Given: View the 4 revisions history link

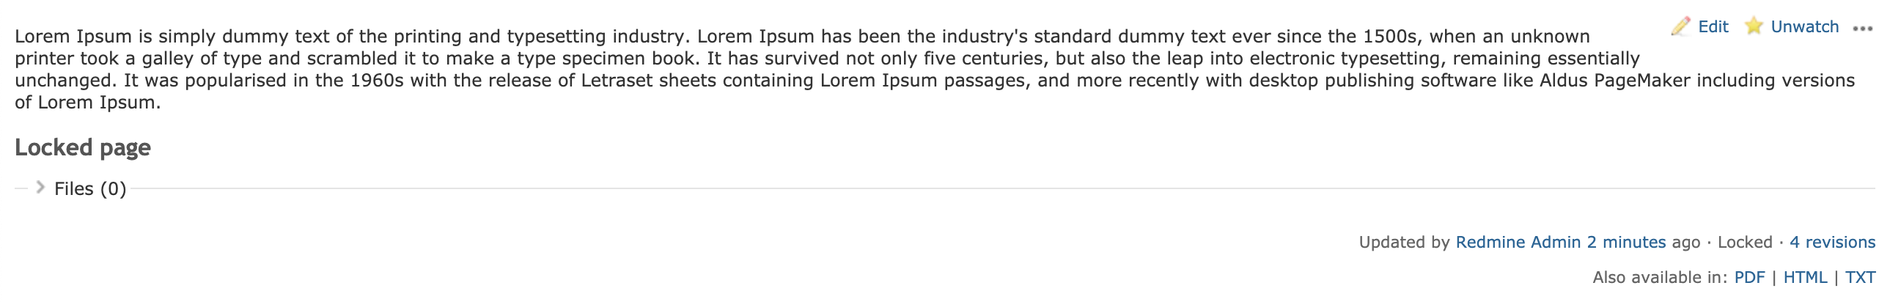Looking at the screenshot, I should point(1833,242).
